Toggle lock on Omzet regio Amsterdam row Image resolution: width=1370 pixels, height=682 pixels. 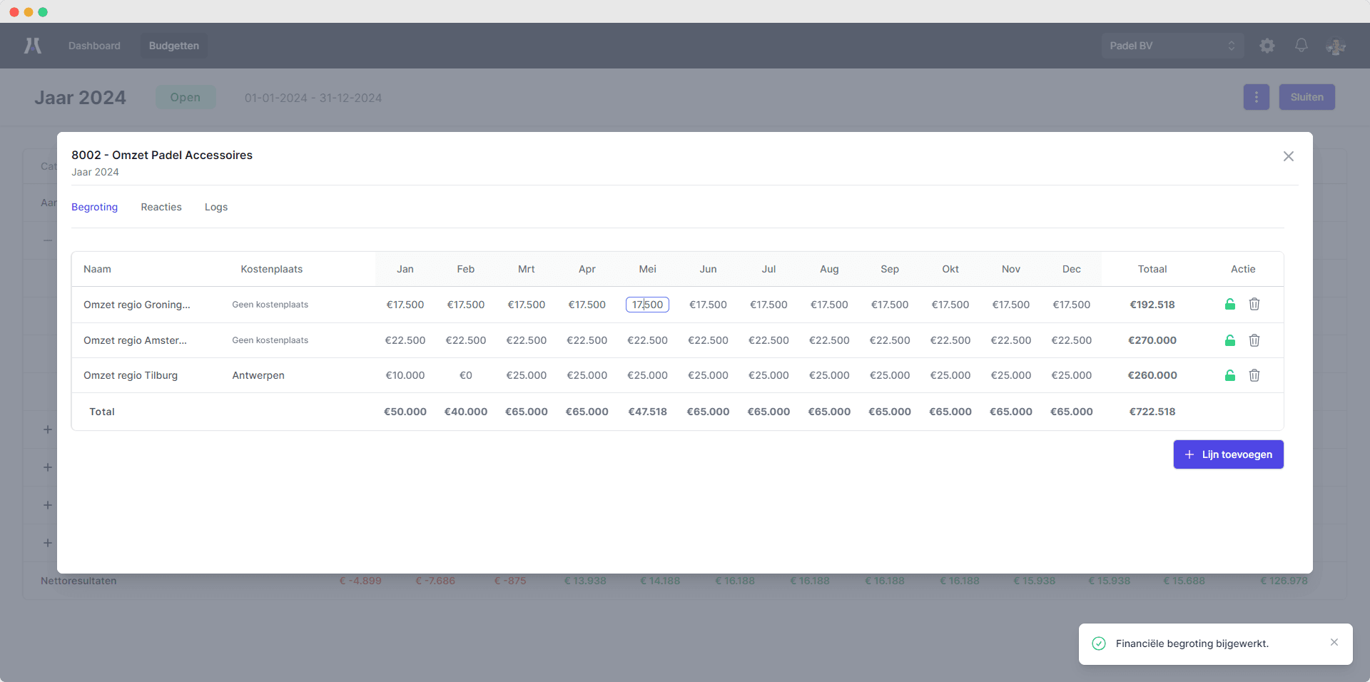1229,340
